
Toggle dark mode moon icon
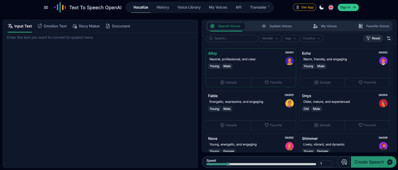pos(321,7)
